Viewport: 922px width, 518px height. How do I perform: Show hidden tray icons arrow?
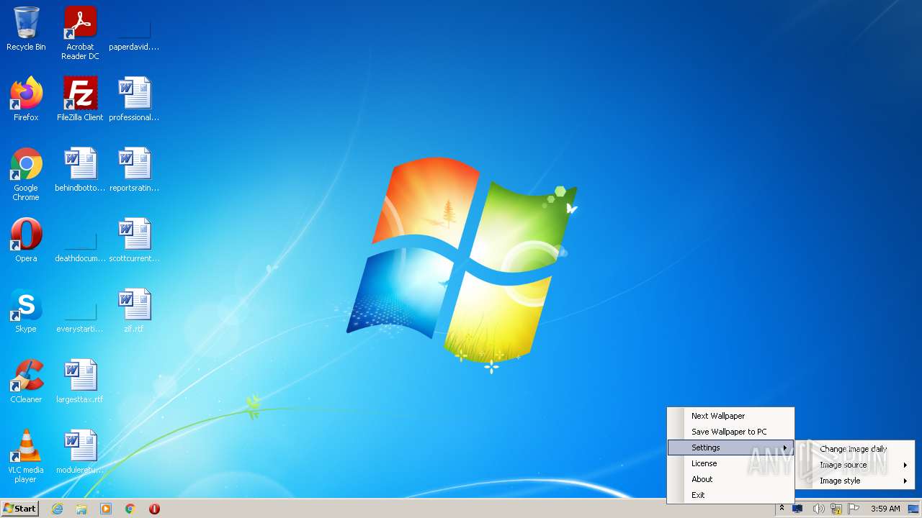(x=782, y=509)
